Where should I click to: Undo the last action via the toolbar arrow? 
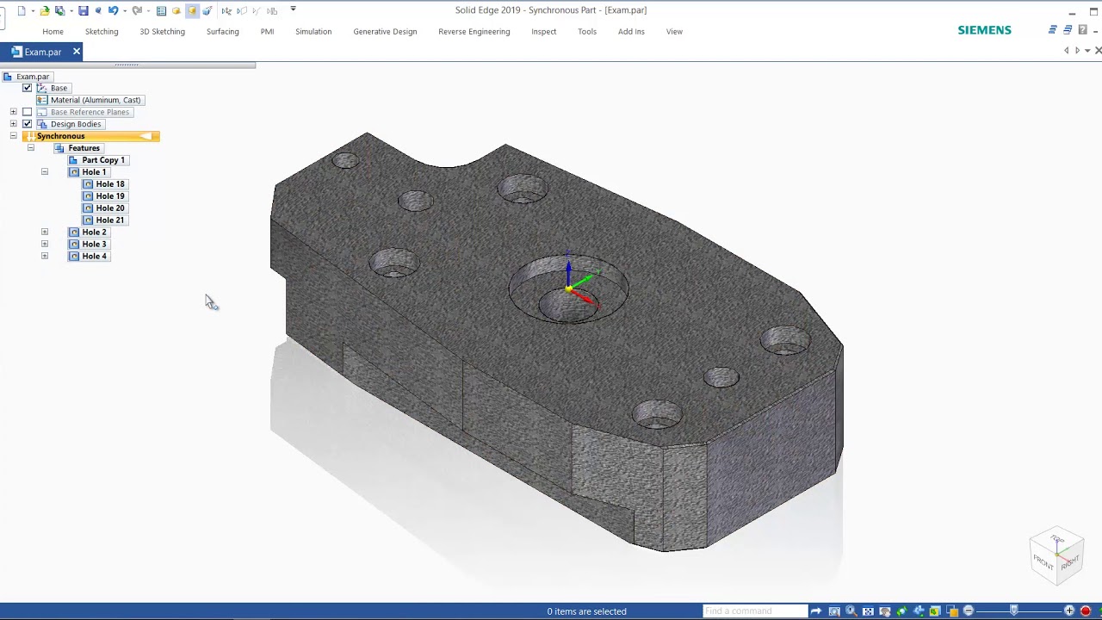coord(113,10)
